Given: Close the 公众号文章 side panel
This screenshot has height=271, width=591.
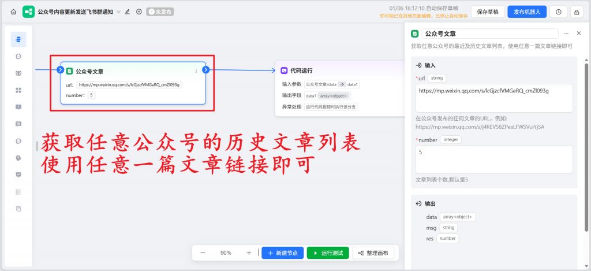Looking at the screenshot, I should 579,33.
